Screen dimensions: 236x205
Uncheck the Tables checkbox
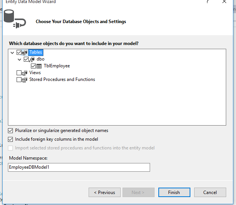[19, 53]
